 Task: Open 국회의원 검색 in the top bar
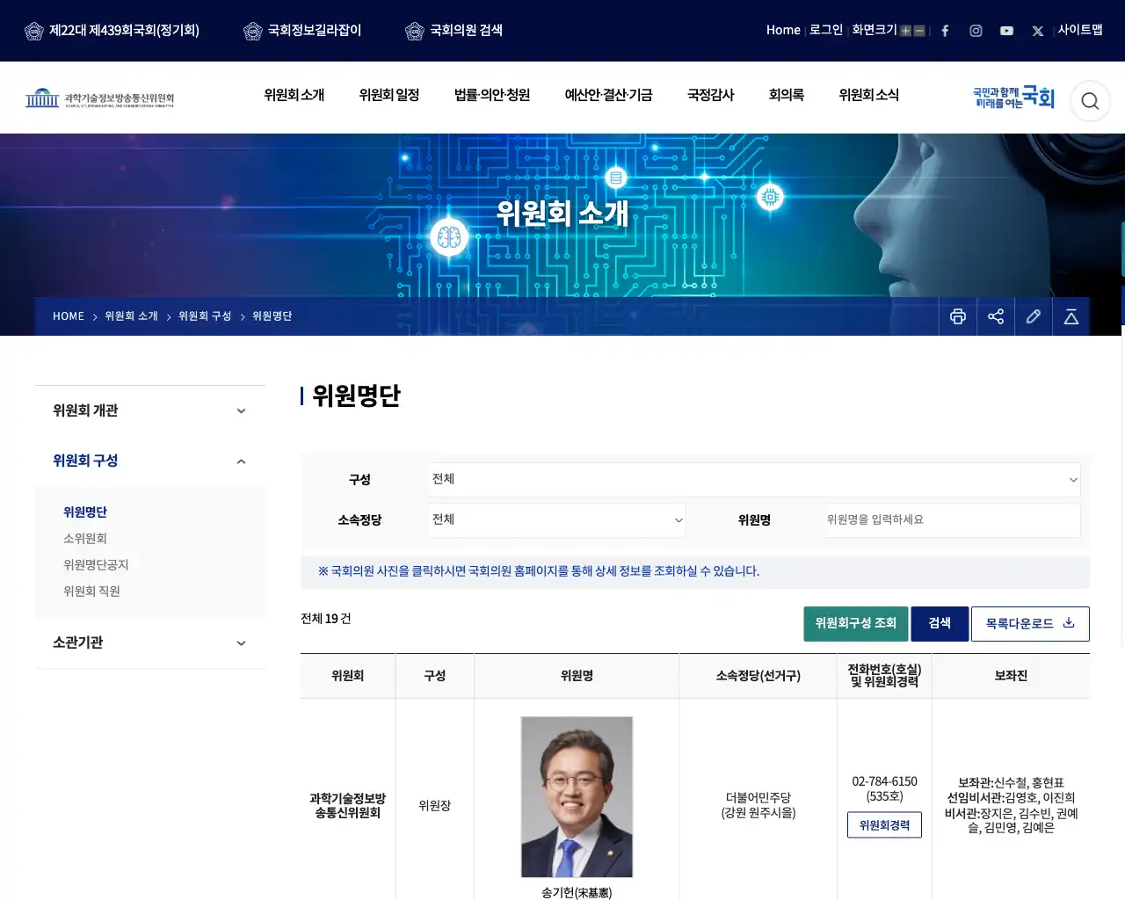pyautogui.click(x=454, y=31)
